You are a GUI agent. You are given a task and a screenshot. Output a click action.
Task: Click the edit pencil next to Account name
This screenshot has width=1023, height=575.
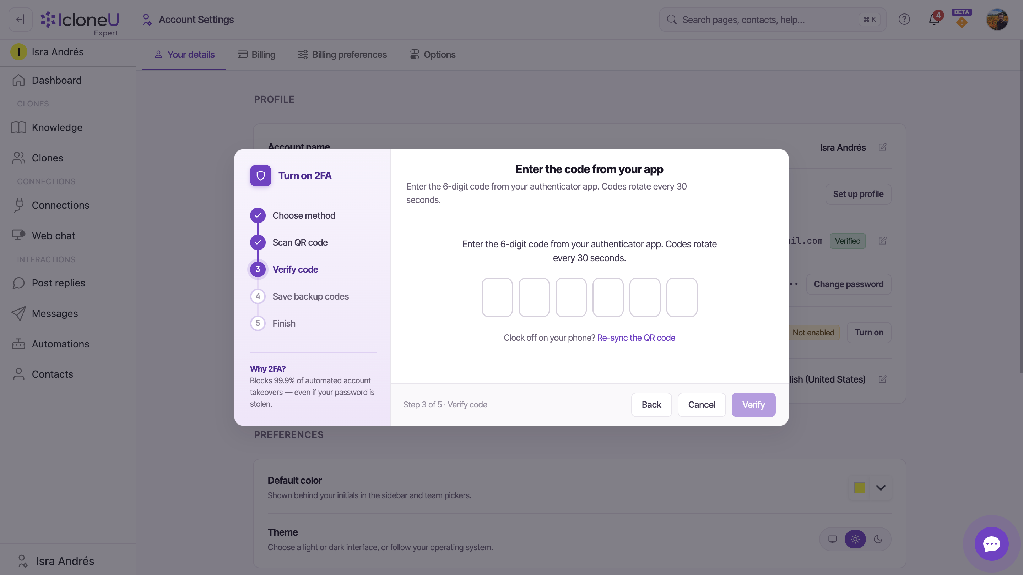click(882, 147)
